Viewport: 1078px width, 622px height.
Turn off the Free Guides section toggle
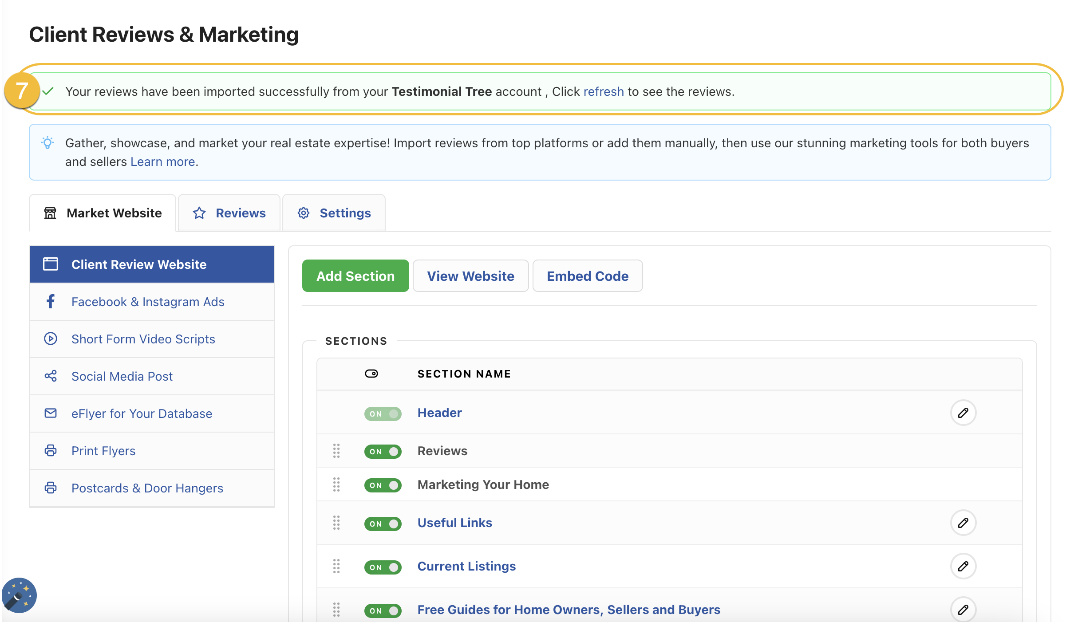click(x=383, y=610)
